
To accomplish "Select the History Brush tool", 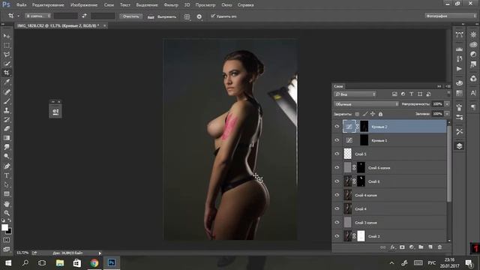I will tap(7, 119).
